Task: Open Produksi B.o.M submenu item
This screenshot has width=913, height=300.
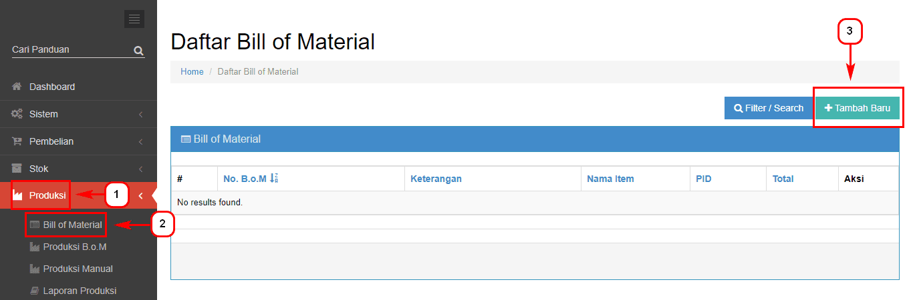Action: (x=75, y=247)
